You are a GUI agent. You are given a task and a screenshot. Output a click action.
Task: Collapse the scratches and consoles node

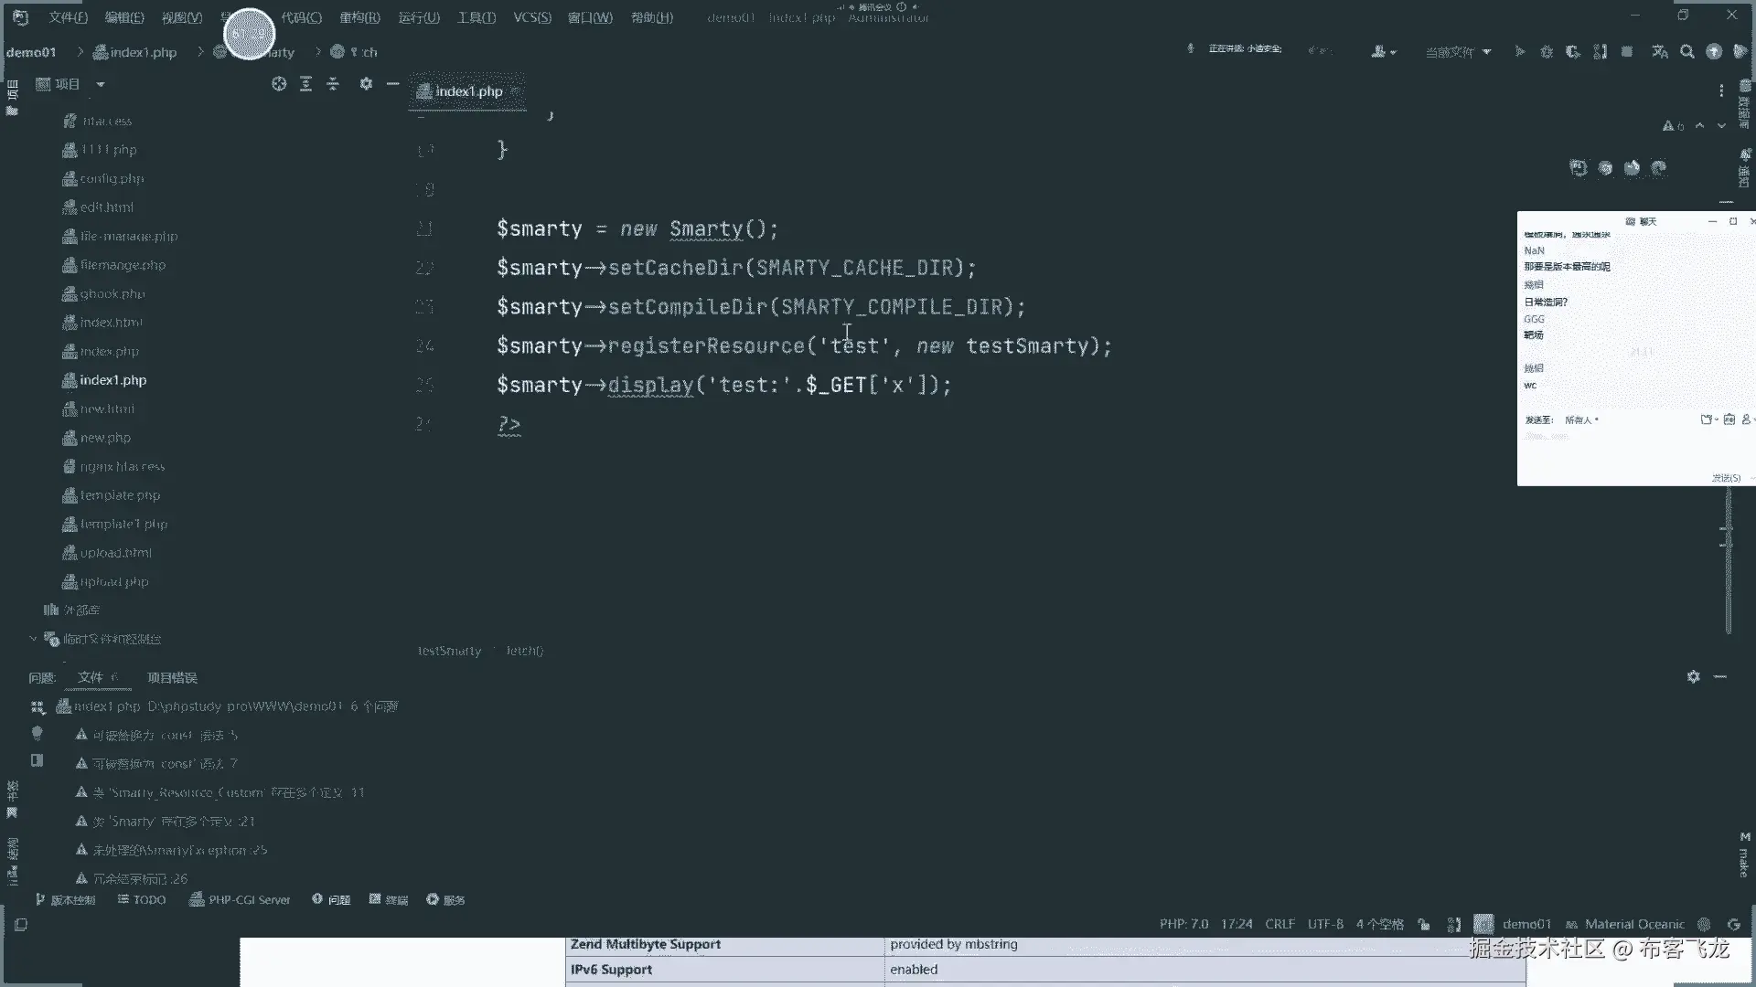click(x=33, y=639)
